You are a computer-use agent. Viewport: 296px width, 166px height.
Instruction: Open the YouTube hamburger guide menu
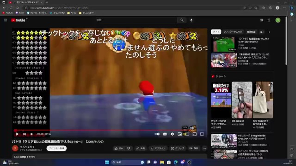[6, 20]
